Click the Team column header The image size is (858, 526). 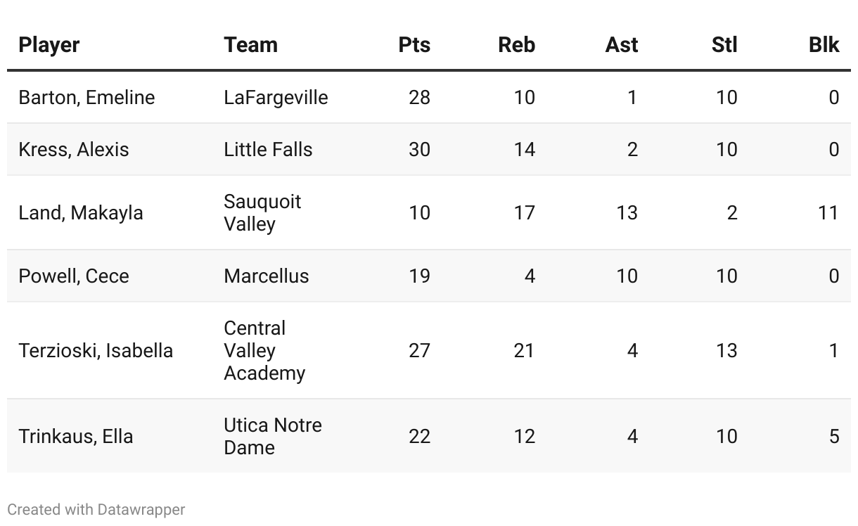coord(250,45)
